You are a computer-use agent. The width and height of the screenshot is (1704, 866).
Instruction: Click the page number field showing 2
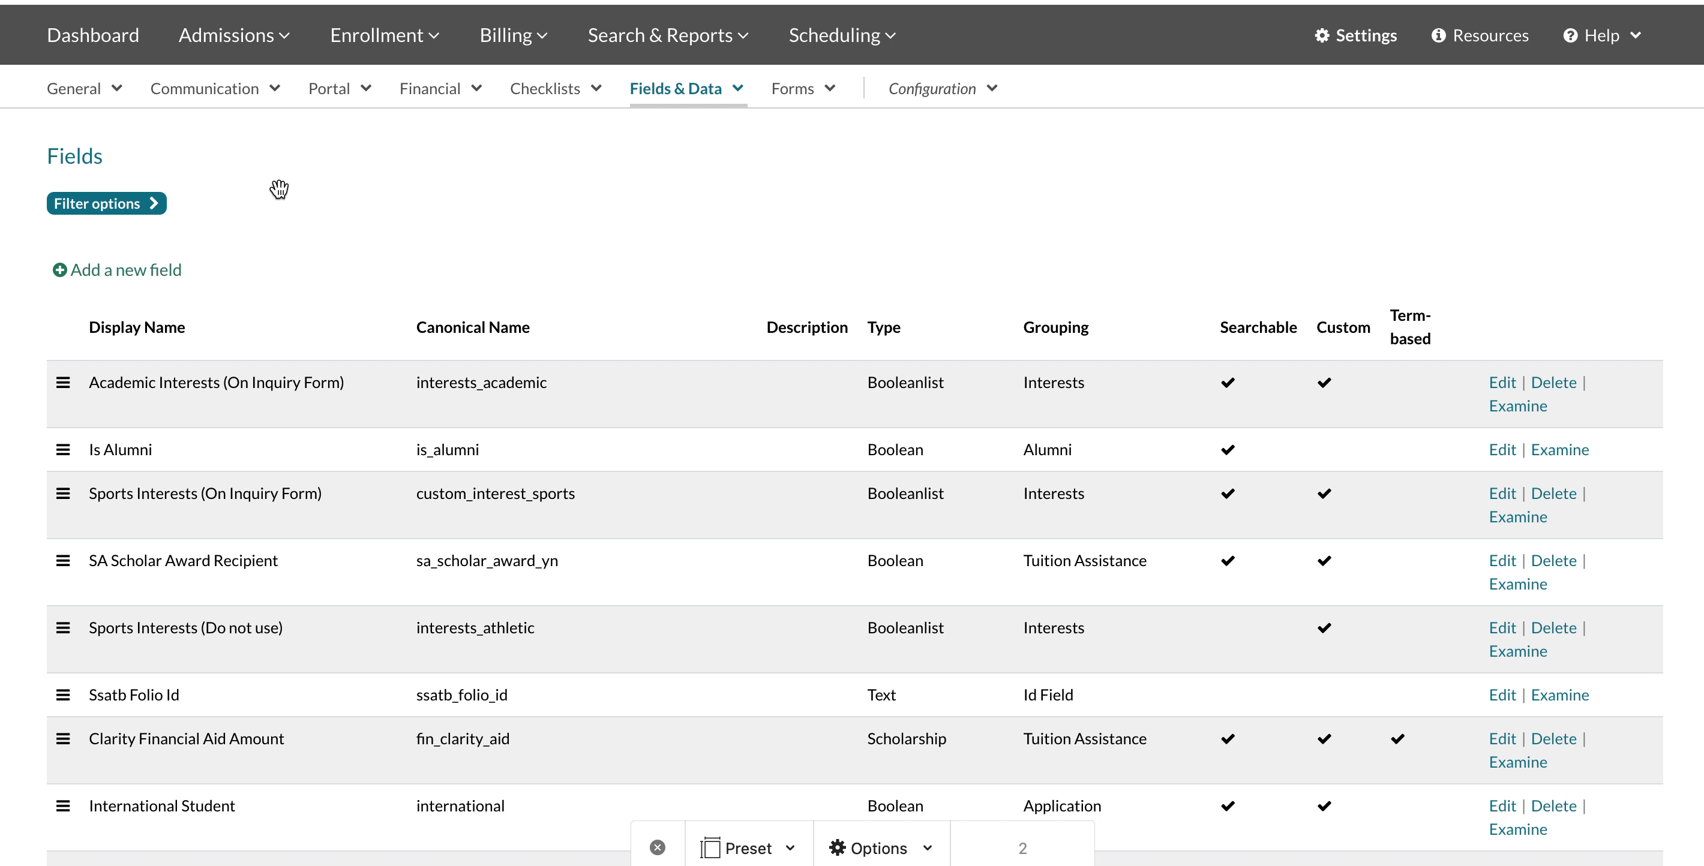coord(1022,847)
